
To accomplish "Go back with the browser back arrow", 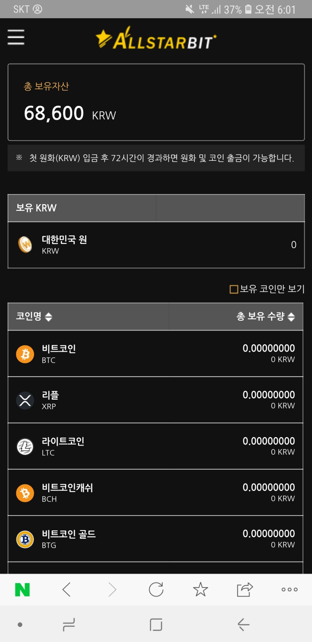I will click(66, 590).
